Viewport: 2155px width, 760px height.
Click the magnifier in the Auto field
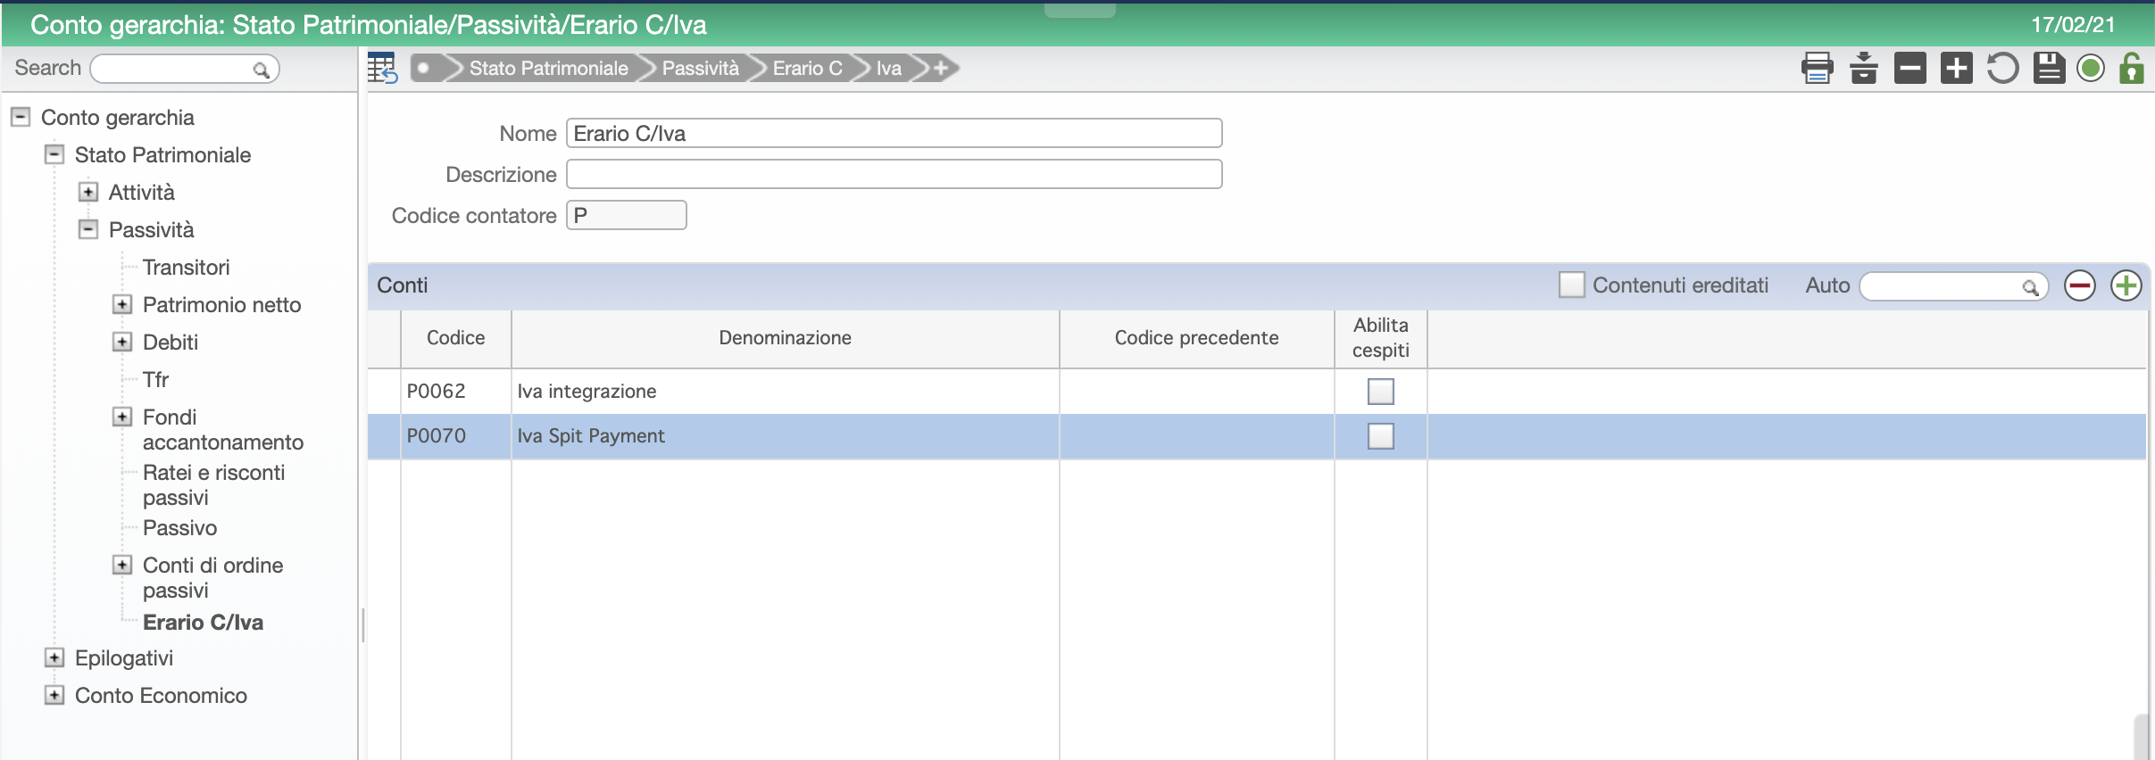(x=2030, y=287)
